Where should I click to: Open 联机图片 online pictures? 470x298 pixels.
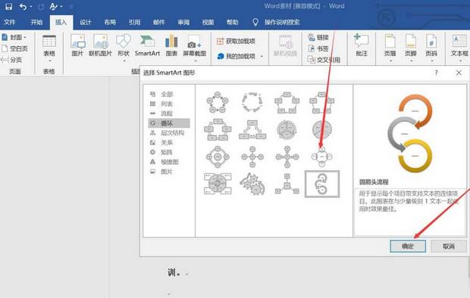click(100, 45)
